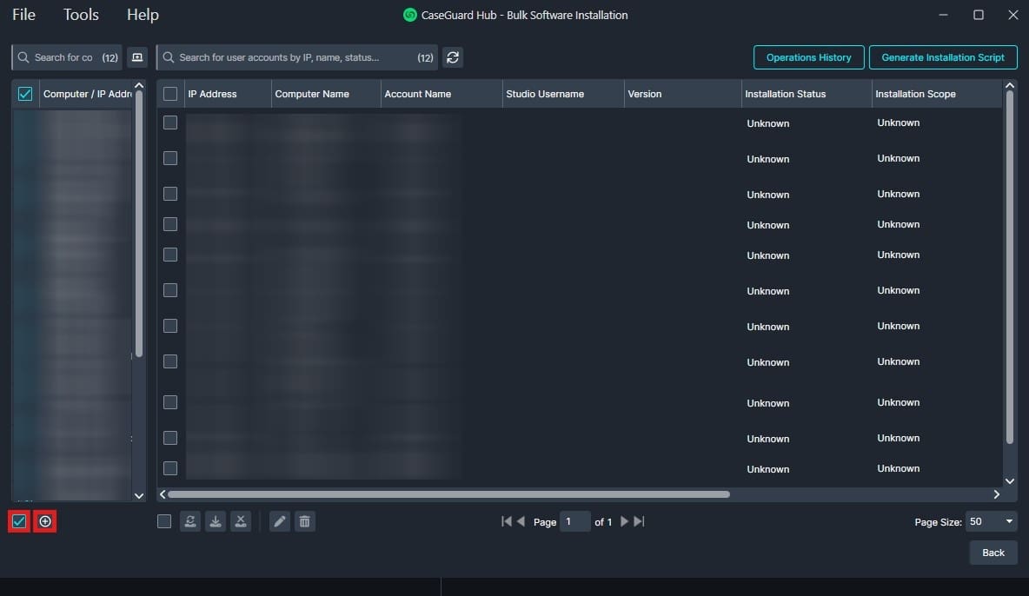The height and width of the screenshot is (596, 1029).
Task: Click the trash delete icon
Action: (x=304, y=521)
